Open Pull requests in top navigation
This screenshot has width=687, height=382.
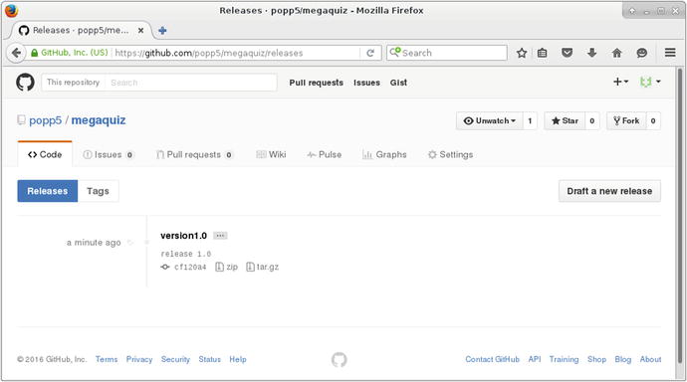(316, 83)
